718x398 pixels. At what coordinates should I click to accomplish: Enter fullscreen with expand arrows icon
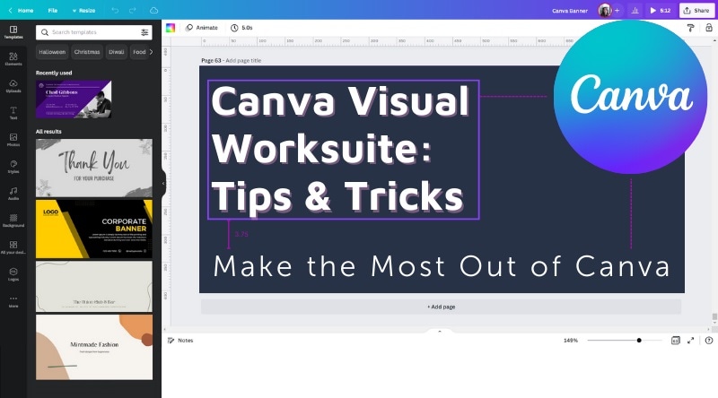point(690,341)
